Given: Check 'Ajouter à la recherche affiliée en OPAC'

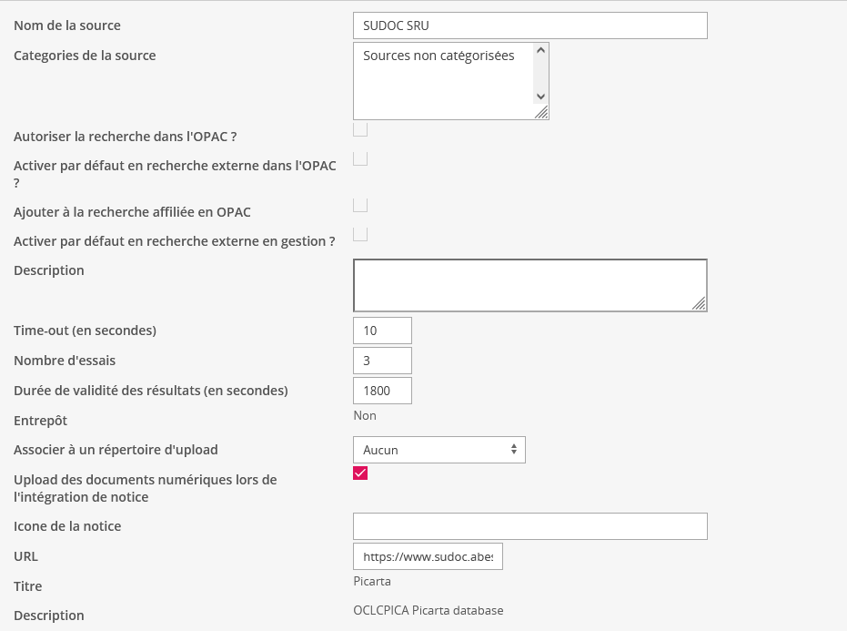Looking at the screenshot, I should [360, 206].
